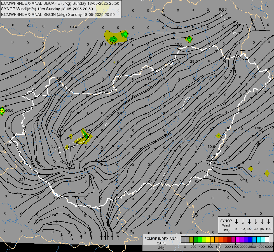Click the 800 label under the color scale
The image size is (274, 252).
tap(219, 247)
